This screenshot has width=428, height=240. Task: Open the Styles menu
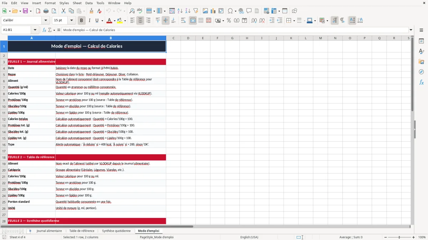point(64,3)
